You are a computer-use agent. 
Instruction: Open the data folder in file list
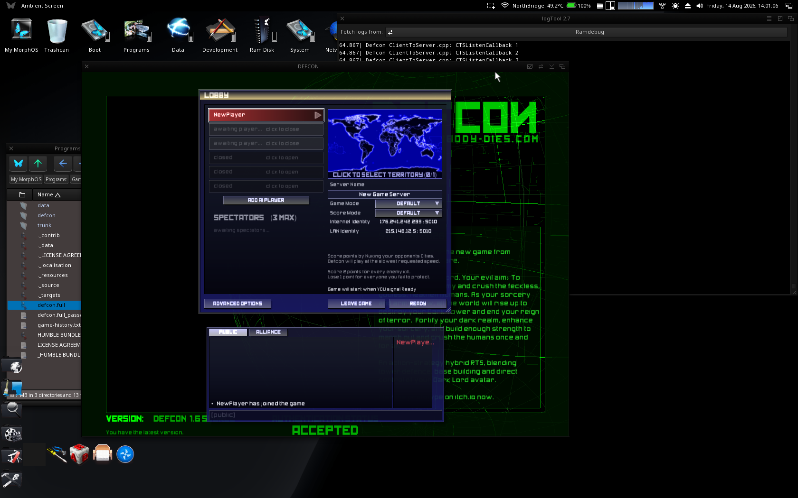coord(44,205)
